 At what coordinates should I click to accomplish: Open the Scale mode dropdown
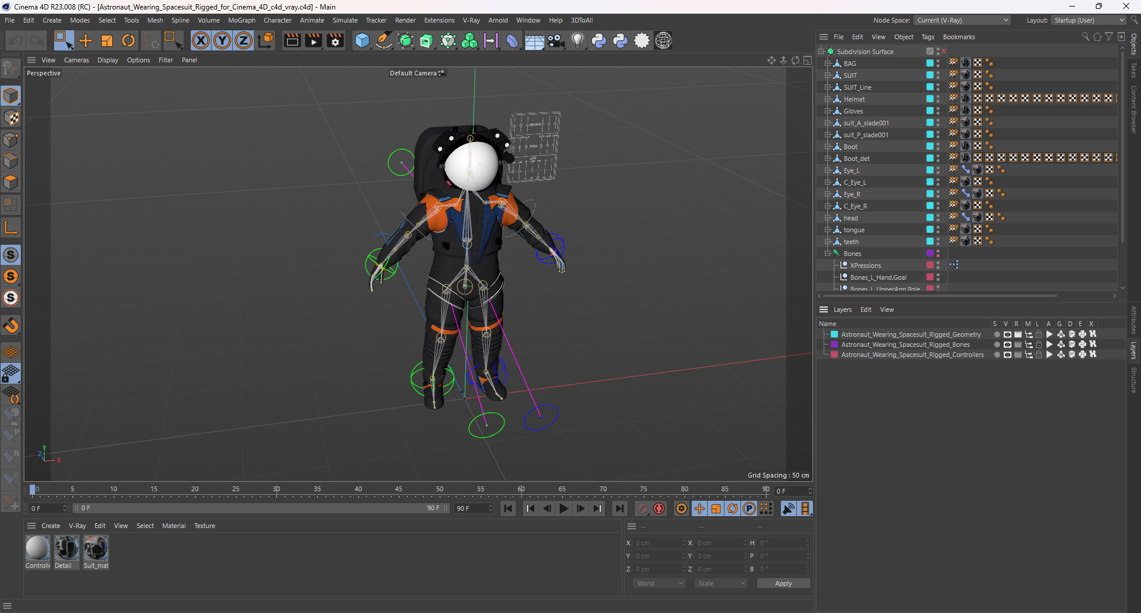click(x=721, y=583)
